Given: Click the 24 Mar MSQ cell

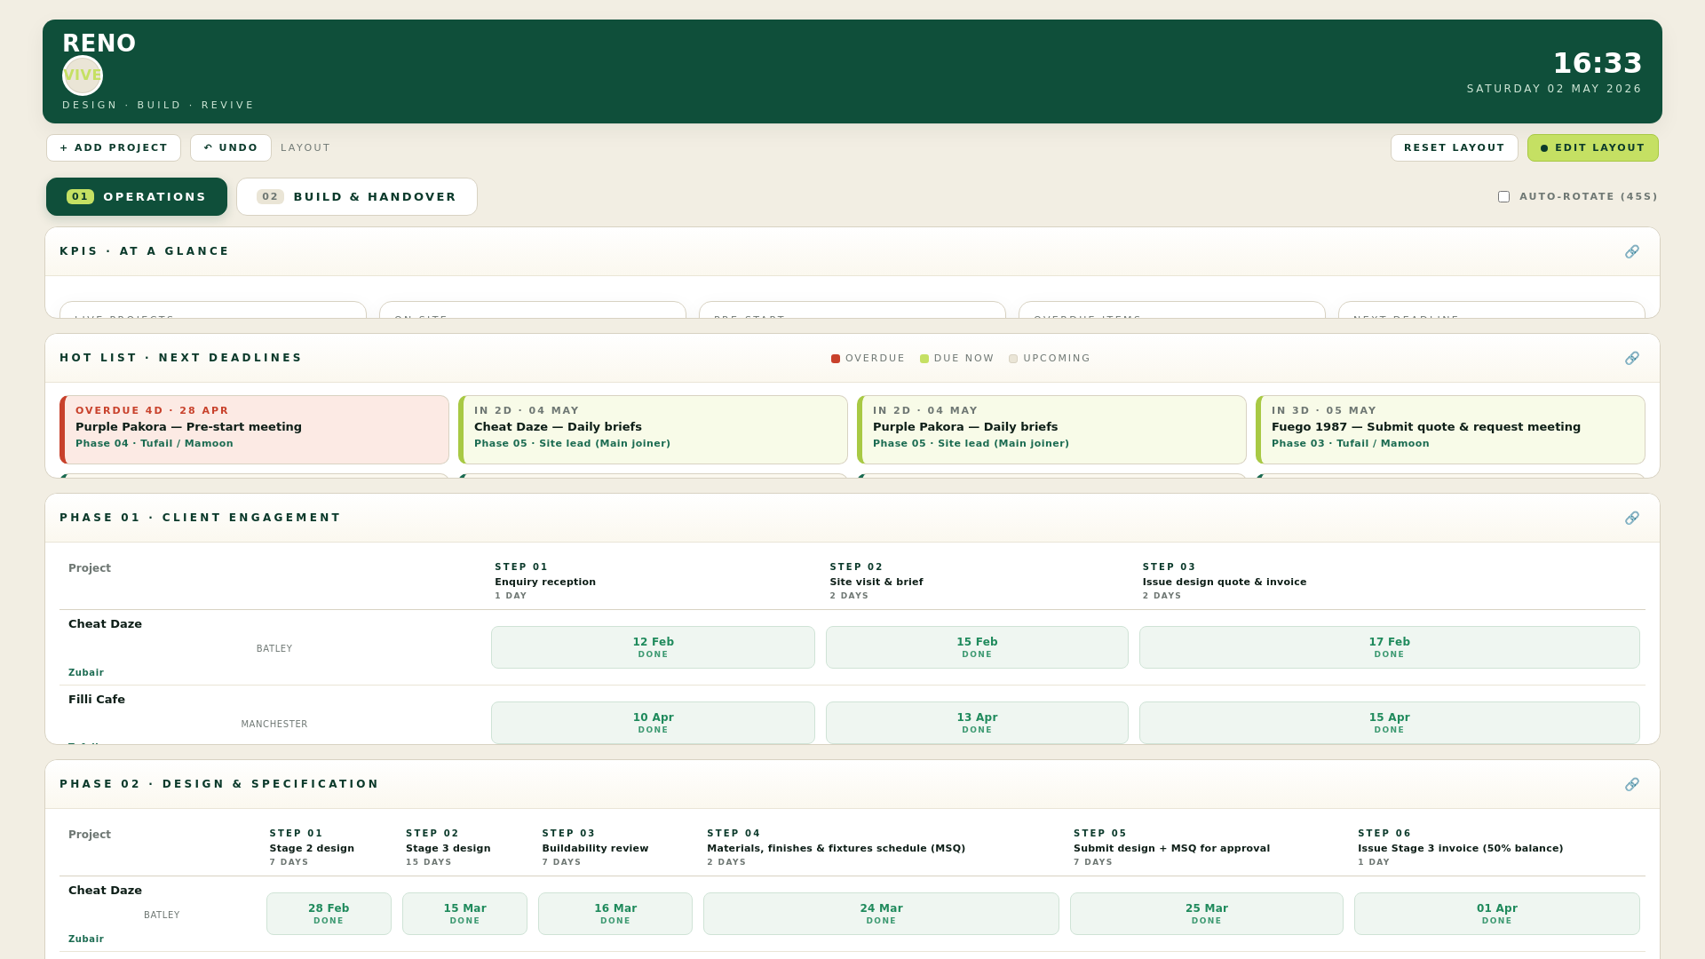Looking at the screenshot, I should pos(881,914).
